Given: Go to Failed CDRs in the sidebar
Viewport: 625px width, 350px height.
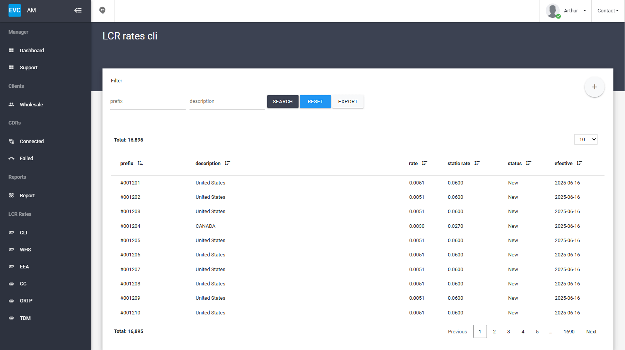Looking at the screenshot, I should (26, 158).
